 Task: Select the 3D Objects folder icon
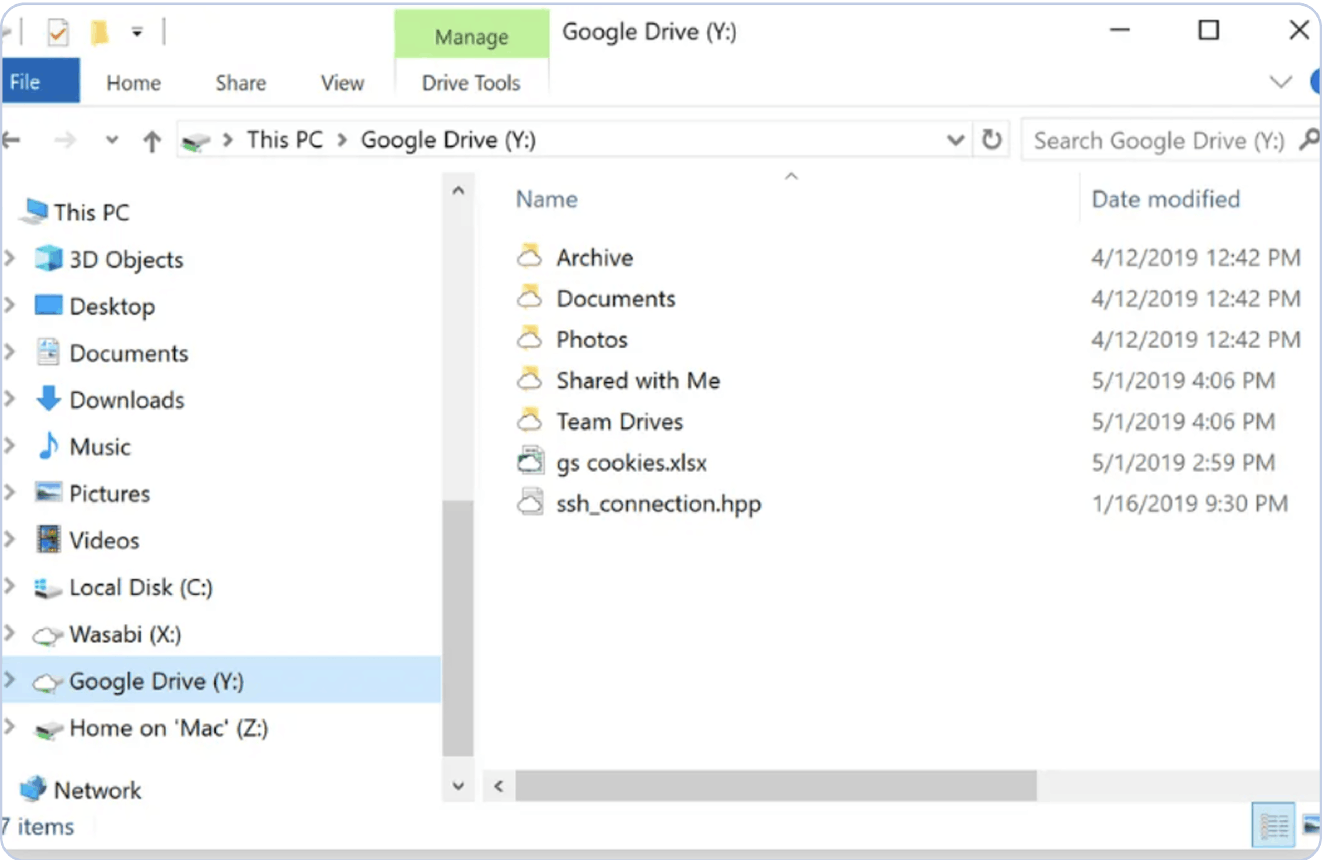point(49,258)
